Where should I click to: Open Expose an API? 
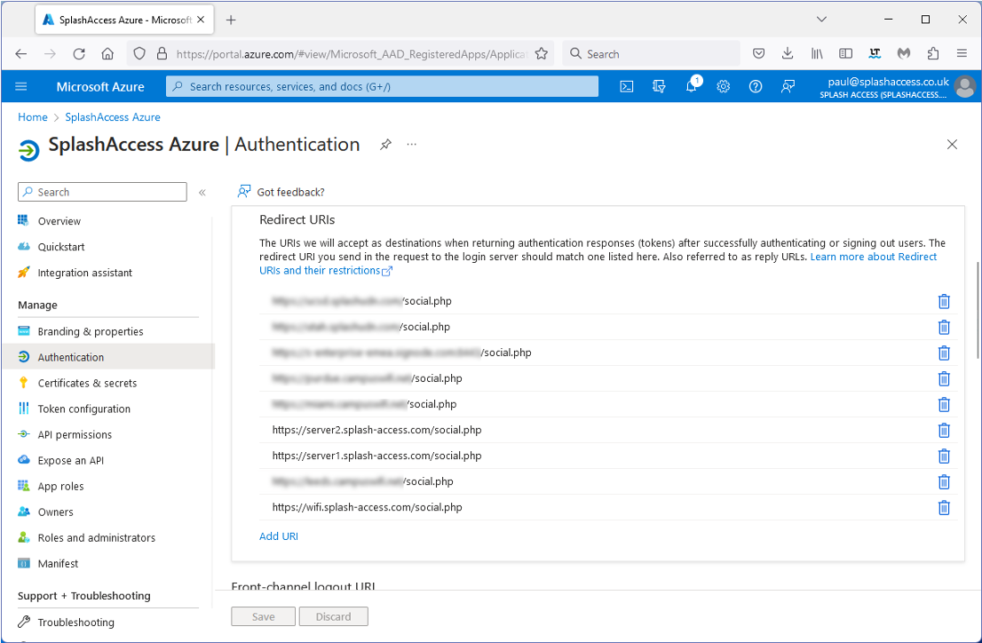pyautogui.click(x=71, y=460)
